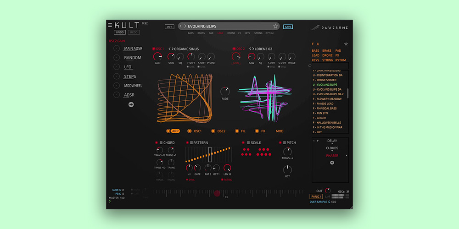
Task: Open the hamburger menu beside the KULT logo
Action: pyautogui.click(x=110, y=25)
